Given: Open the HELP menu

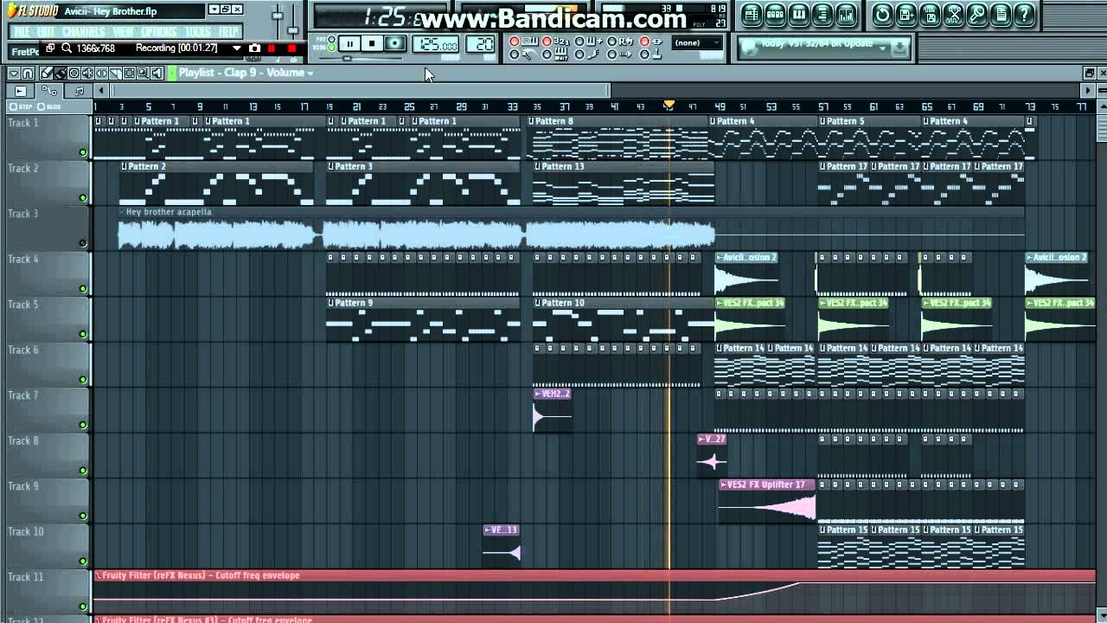Looking at the screenshot, I should point(228,32).
